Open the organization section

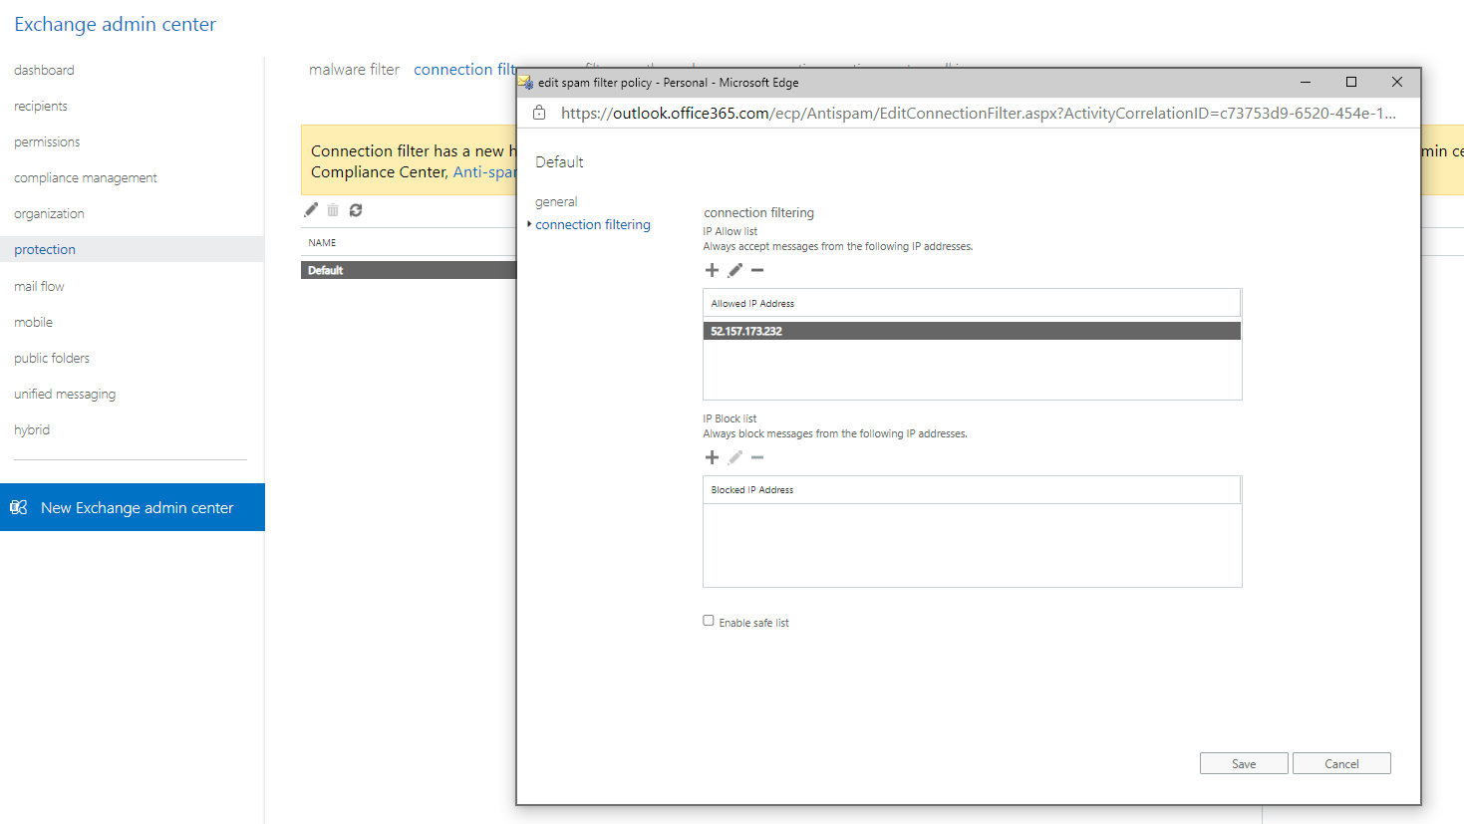click(x=49, y=213)
